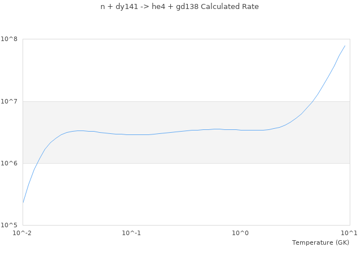Click the "Temperature (GK)" axis title
The width and height of the screenshot is (361, 270).
(320, 242)
